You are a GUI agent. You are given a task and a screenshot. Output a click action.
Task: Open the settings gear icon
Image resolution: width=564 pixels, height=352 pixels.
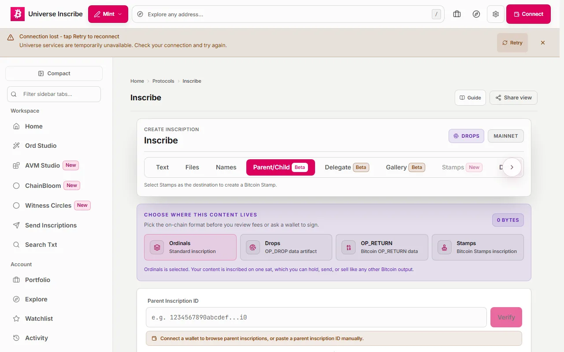(x=496, y=14)
